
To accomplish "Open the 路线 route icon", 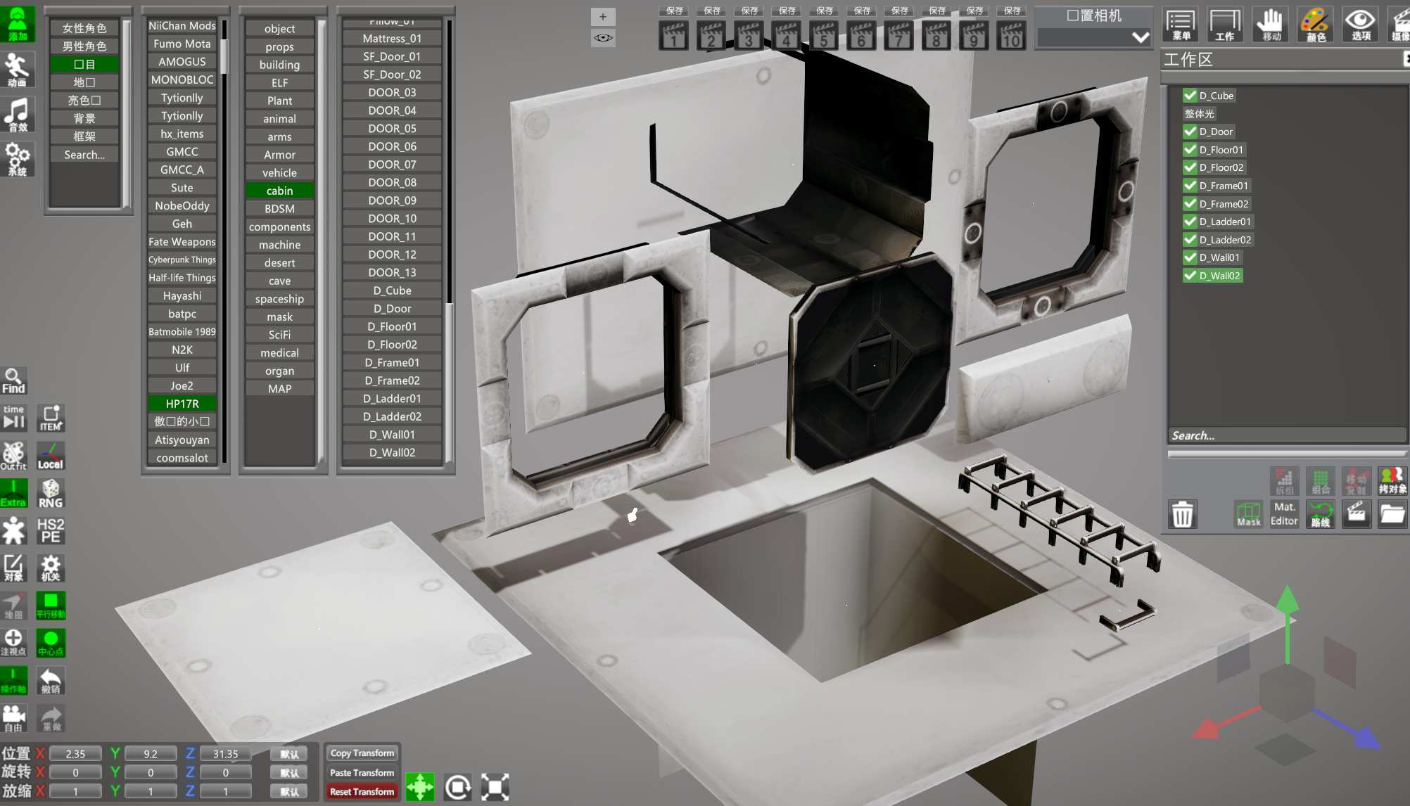I will coord(1321,514).
